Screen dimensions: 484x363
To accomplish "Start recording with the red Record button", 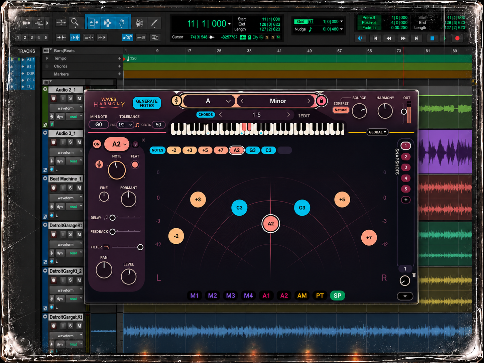I will pos(457,38).
